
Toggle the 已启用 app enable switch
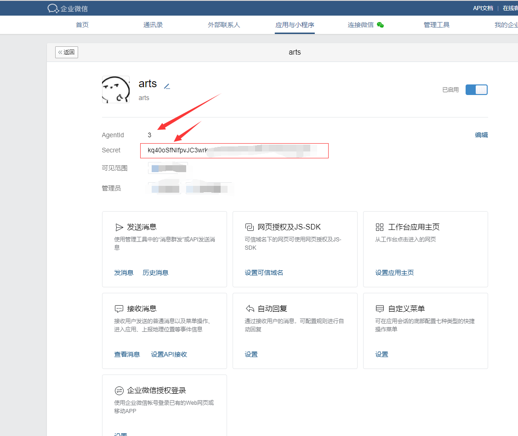click(476, 89)
